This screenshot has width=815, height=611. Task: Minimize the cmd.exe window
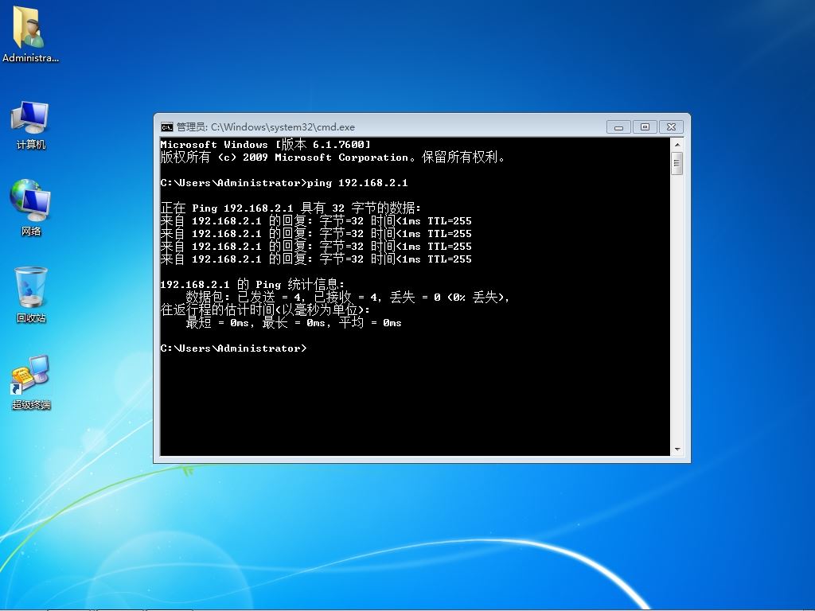pyautogui.click(x=618, y=126)
